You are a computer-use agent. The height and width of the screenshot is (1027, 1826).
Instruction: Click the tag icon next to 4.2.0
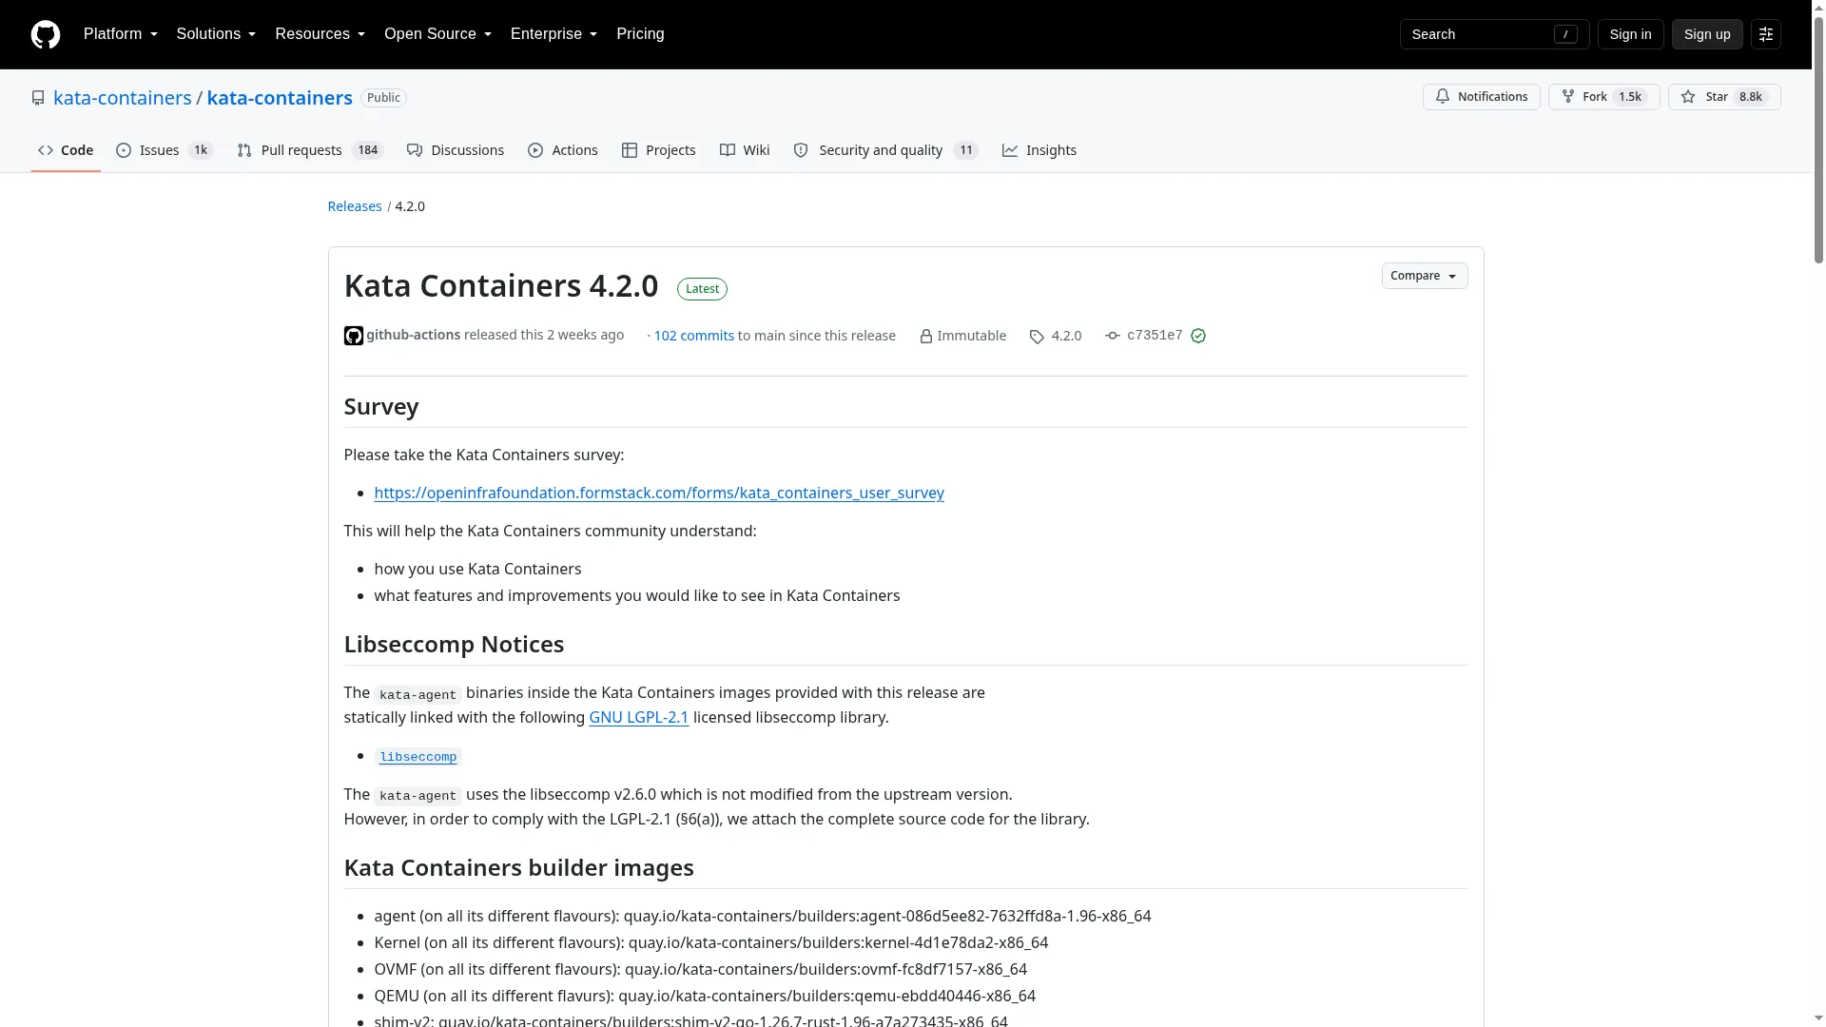pos(1037,337)
